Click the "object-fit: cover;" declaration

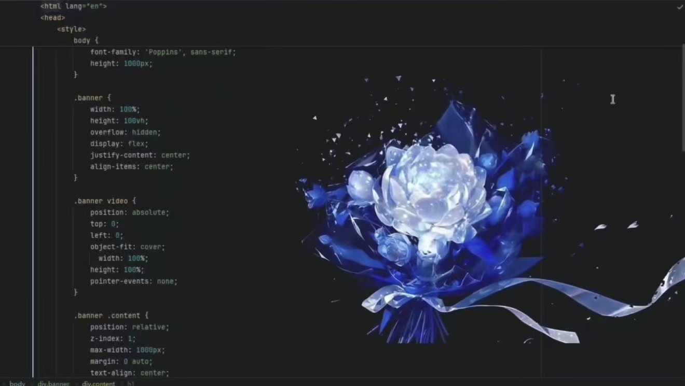(x=128, y=247)
